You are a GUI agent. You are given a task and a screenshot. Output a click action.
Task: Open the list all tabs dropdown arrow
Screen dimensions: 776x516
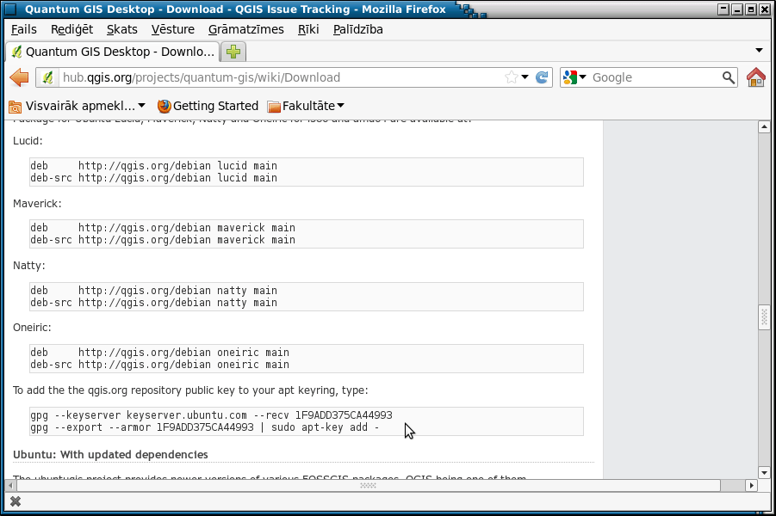(759, 51)
